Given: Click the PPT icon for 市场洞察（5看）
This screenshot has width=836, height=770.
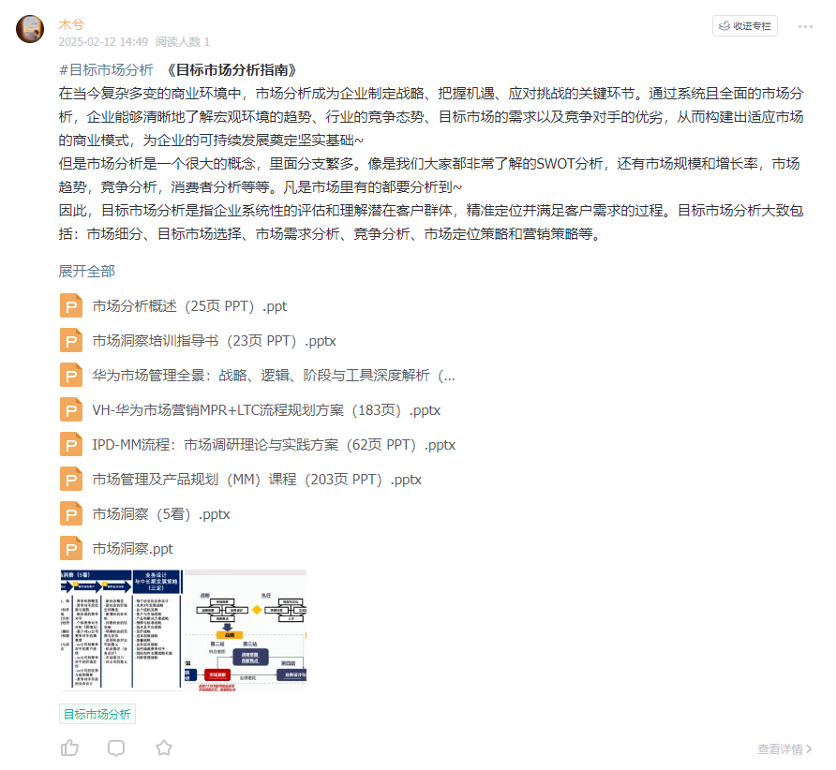Looking at the screenshot, I should (71, 513).
